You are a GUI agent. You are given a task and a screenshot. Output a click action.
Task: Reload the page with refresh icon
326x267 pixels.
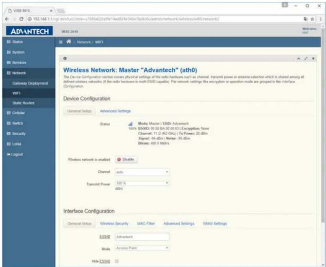click(21, 19)
